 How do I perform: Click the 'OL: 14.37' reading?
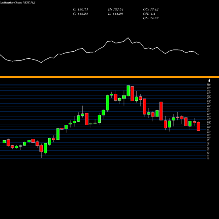click(151, 18)
